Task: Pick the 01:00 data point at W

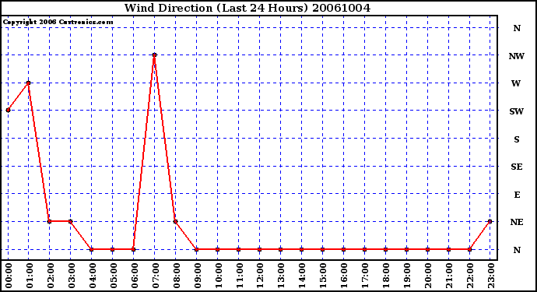Action: [x=29, y=83]
